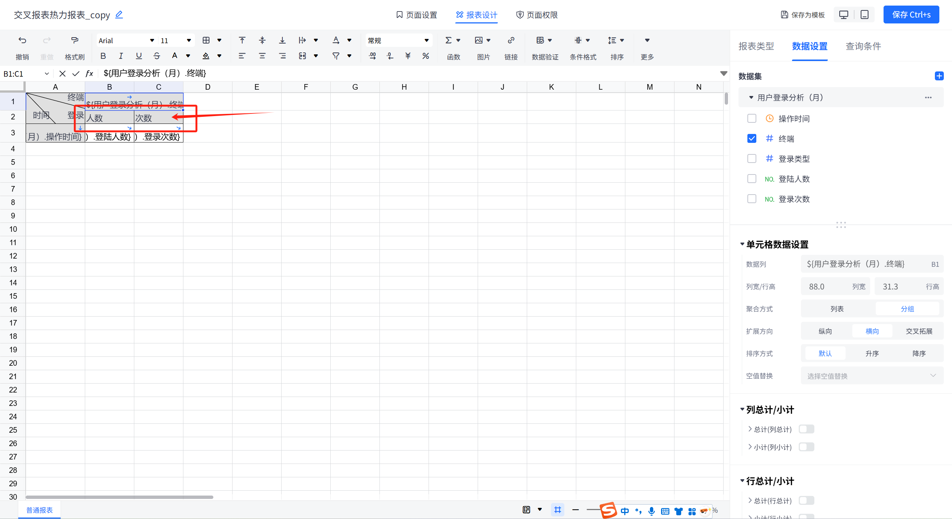952x519 pixels.
Task: Click the 保存 Ctrl+s button
Action: coord(911,15)
